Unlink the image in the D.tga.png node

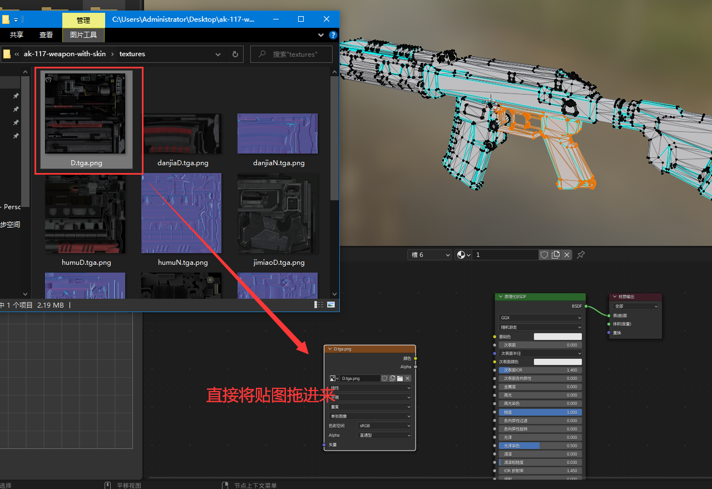click(408, 378)
